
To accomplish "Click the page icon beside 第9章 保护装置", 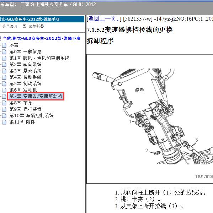I will (x=4, y=109).
